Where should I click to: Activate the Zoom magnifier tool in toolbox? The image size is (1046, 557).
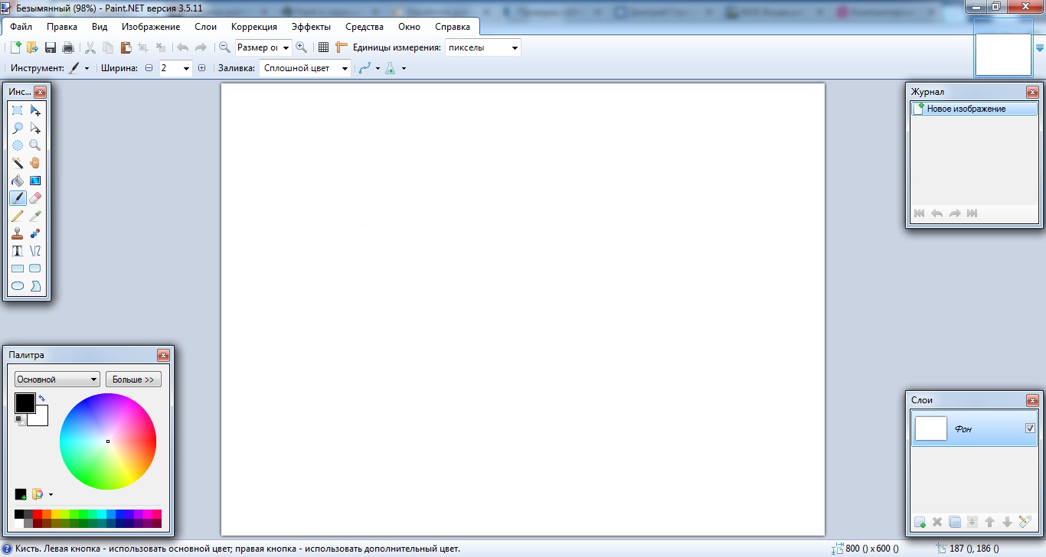35,145
